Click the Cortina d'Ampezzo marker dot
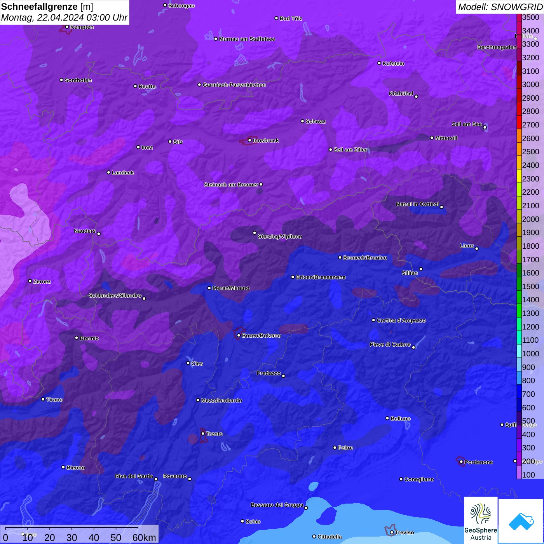 pos(374,320)
